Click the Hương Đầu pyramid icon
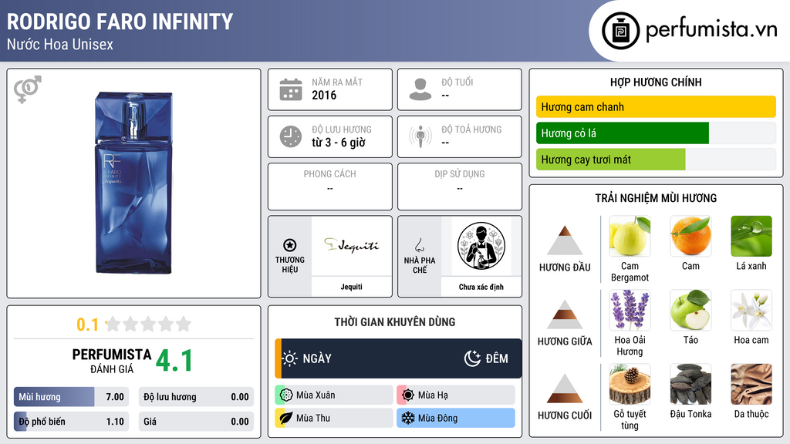The width and height of the screenshot is (790, 444). (x=565, y=240)
